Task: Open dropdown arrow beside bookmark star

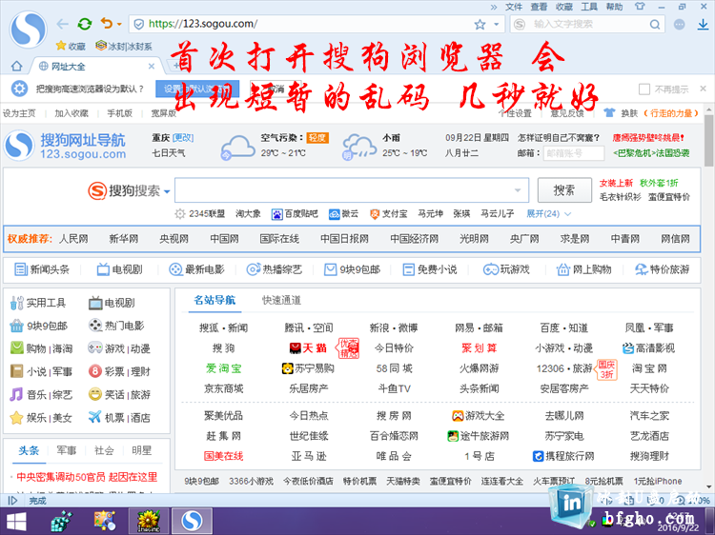Action: pyautogui.click(x=496, y=24)
